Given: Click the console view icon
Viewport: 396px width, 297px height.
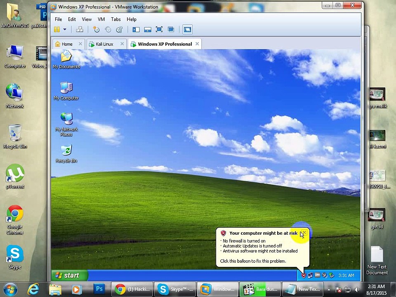Looking at the screenshot, I should [x=187, y=30].
